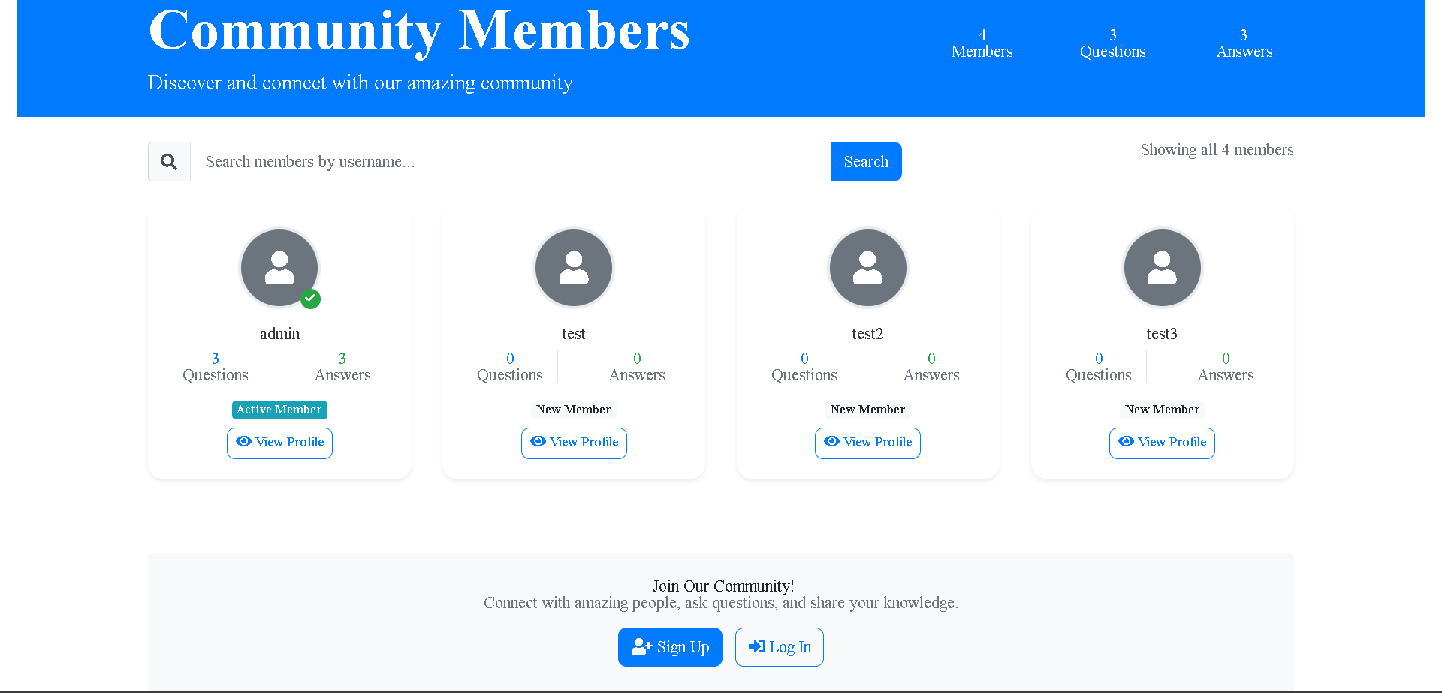Click the magnifying glass search icon
This screenshot has width=1442, height=693.
(x=168, y=160)
